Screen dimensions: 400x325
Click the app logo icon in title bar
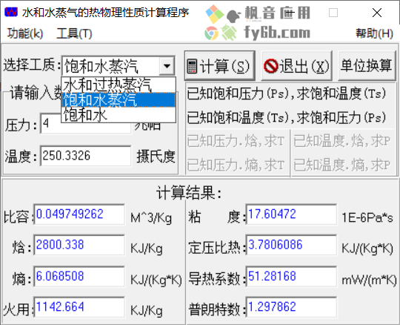11,11
